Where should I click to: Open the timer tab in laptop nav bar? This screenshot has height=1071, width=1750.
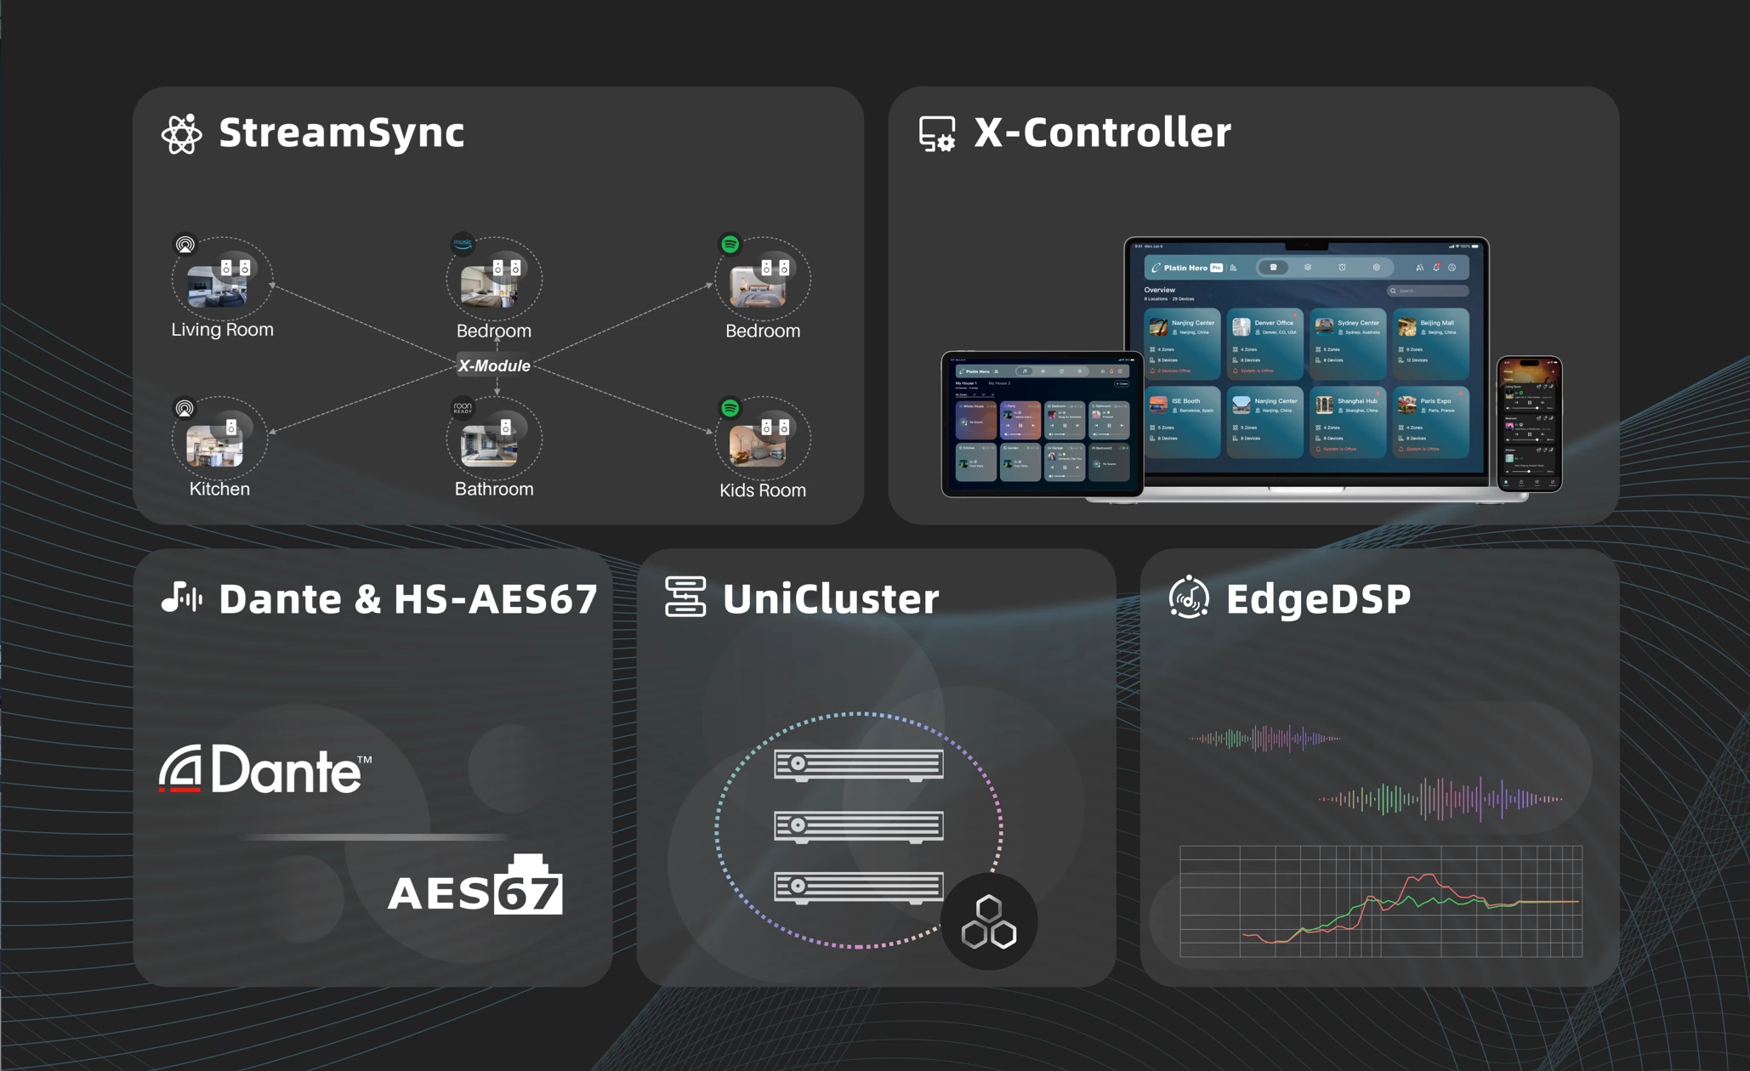(1342, 267)
